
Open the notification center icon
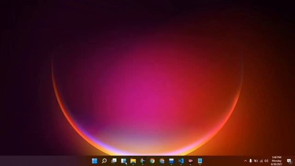[x=289, y=161]
